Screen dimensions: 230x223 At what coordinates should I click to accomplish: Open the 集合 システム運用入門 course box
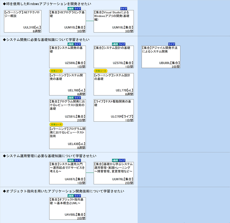(x=67, y=173)
